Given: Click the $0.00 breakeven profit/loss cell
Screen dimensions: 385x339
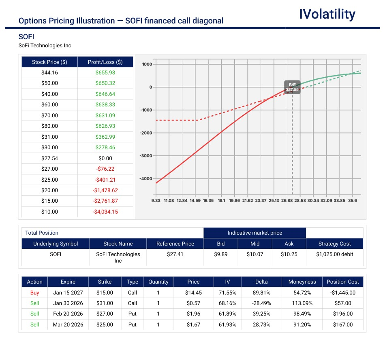Looking at the screenshot, I should coord(105,158).
